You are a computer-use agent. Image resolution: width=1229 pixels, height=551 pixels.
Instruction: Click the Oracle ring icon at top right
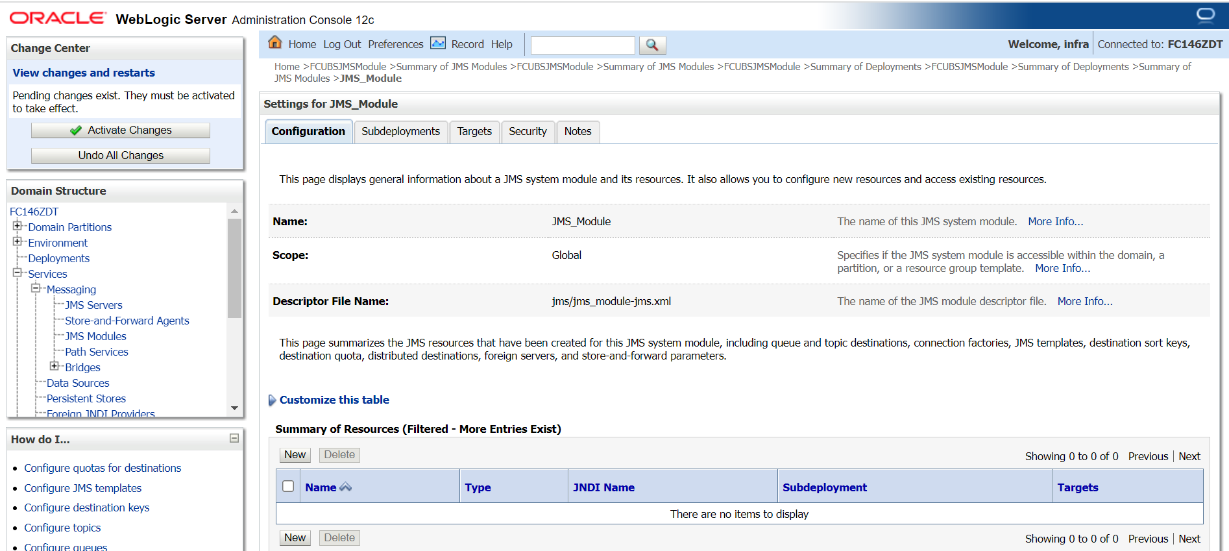[1205, 14]
